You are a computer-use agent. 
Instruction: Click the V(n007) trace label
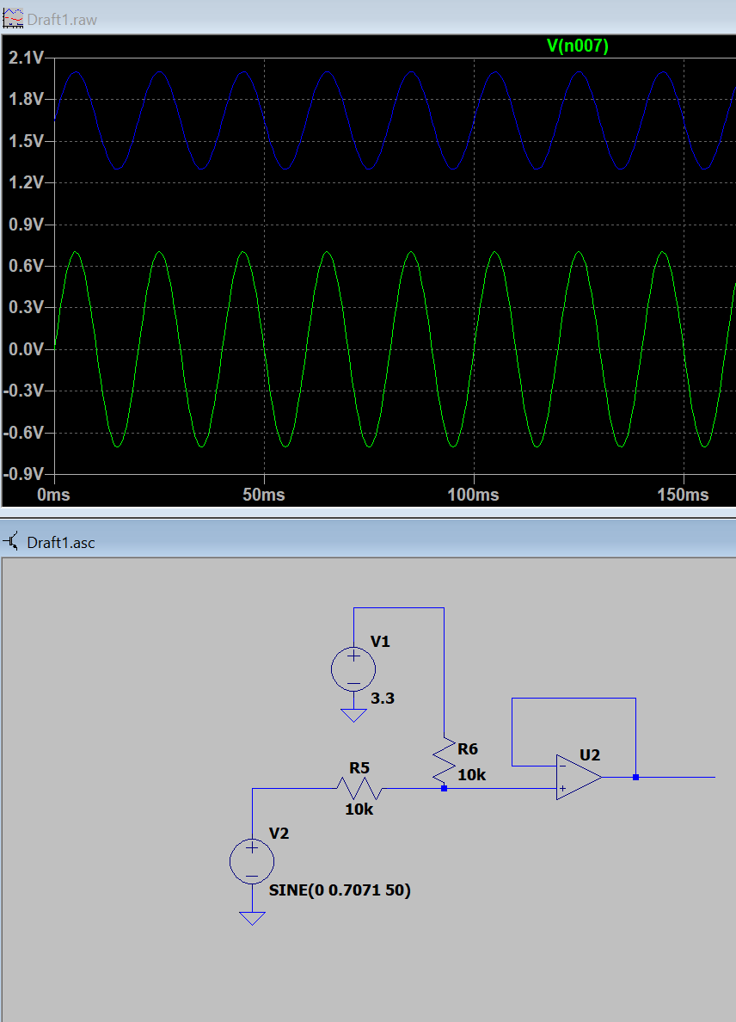pyautogui.click(x=578, y=46)
